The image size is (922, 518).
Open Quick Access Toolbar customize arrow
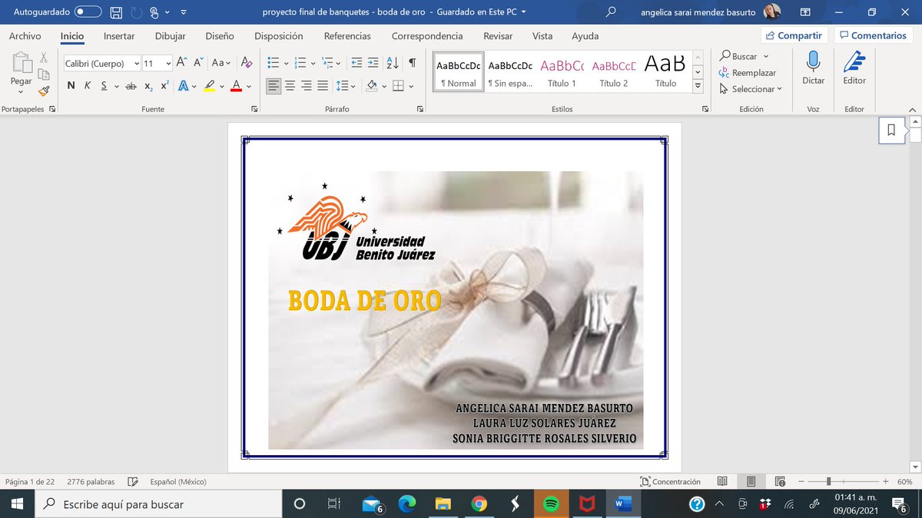[183, 12]
